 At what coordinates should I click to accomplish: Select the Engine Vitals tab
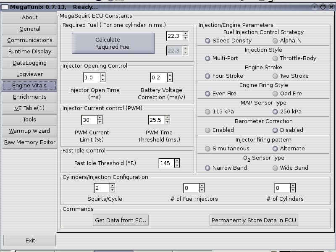[x=29, y=86]
